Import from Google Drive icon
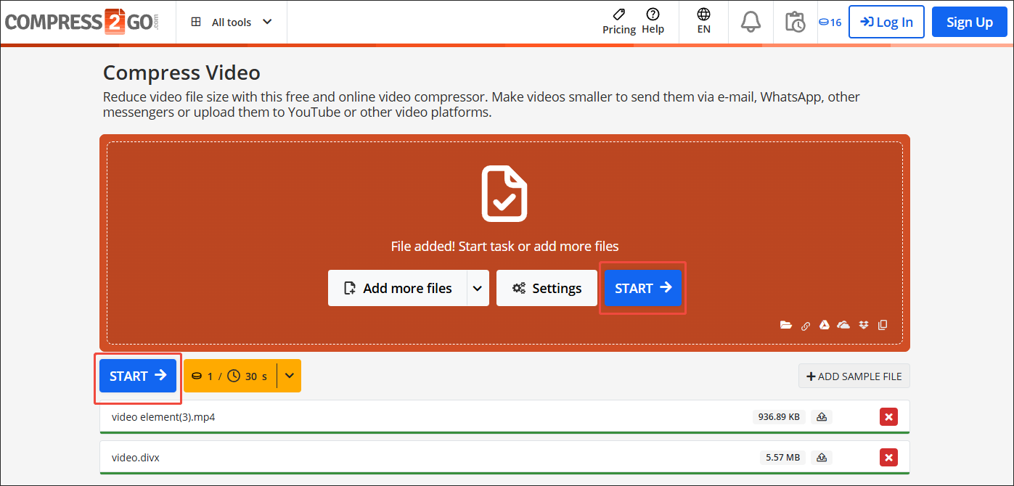 click(825, 325)
